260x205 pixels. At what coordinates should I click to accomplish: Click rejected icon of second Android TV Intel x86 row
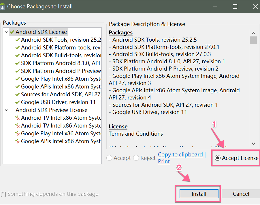[x=17, y=125]
